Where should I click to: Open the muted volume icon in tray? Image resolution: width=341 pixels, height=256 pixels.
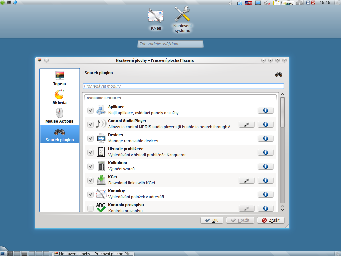pos(267,3)
